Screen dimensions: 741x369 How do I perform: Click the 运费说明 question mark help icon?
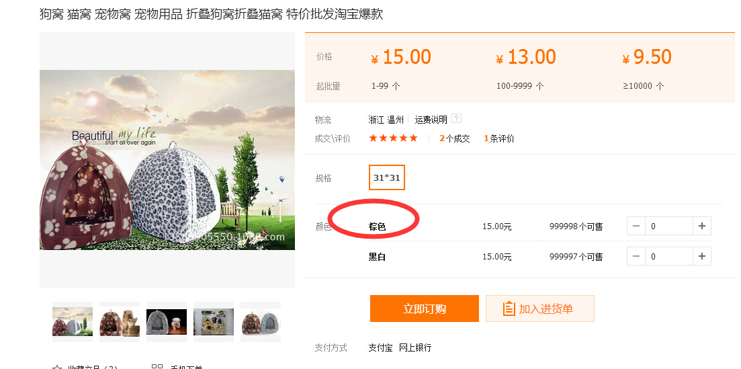456,119
